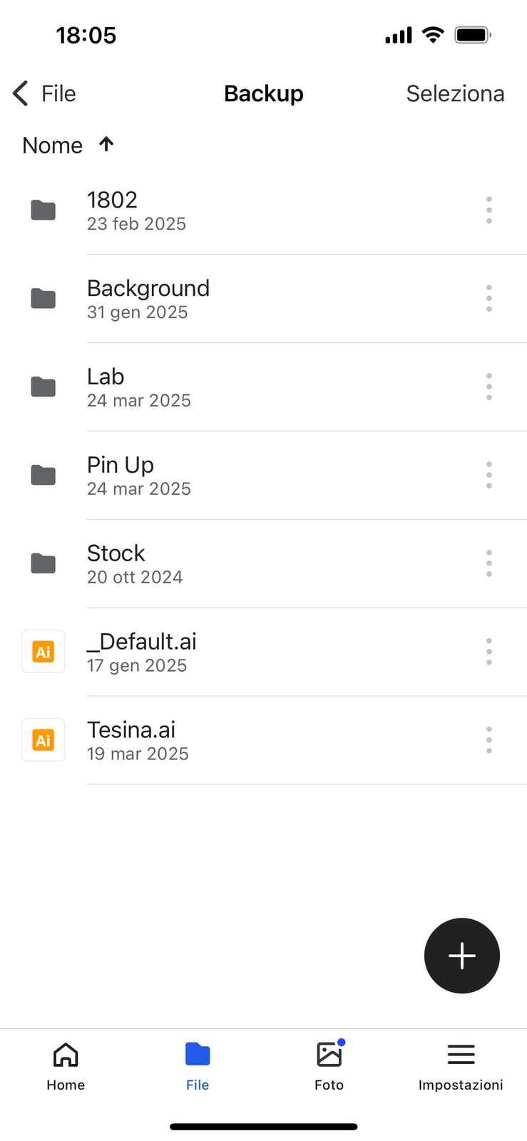Tap the back chevron arrow
527x1141 pixels.
(x=21, y=93)
